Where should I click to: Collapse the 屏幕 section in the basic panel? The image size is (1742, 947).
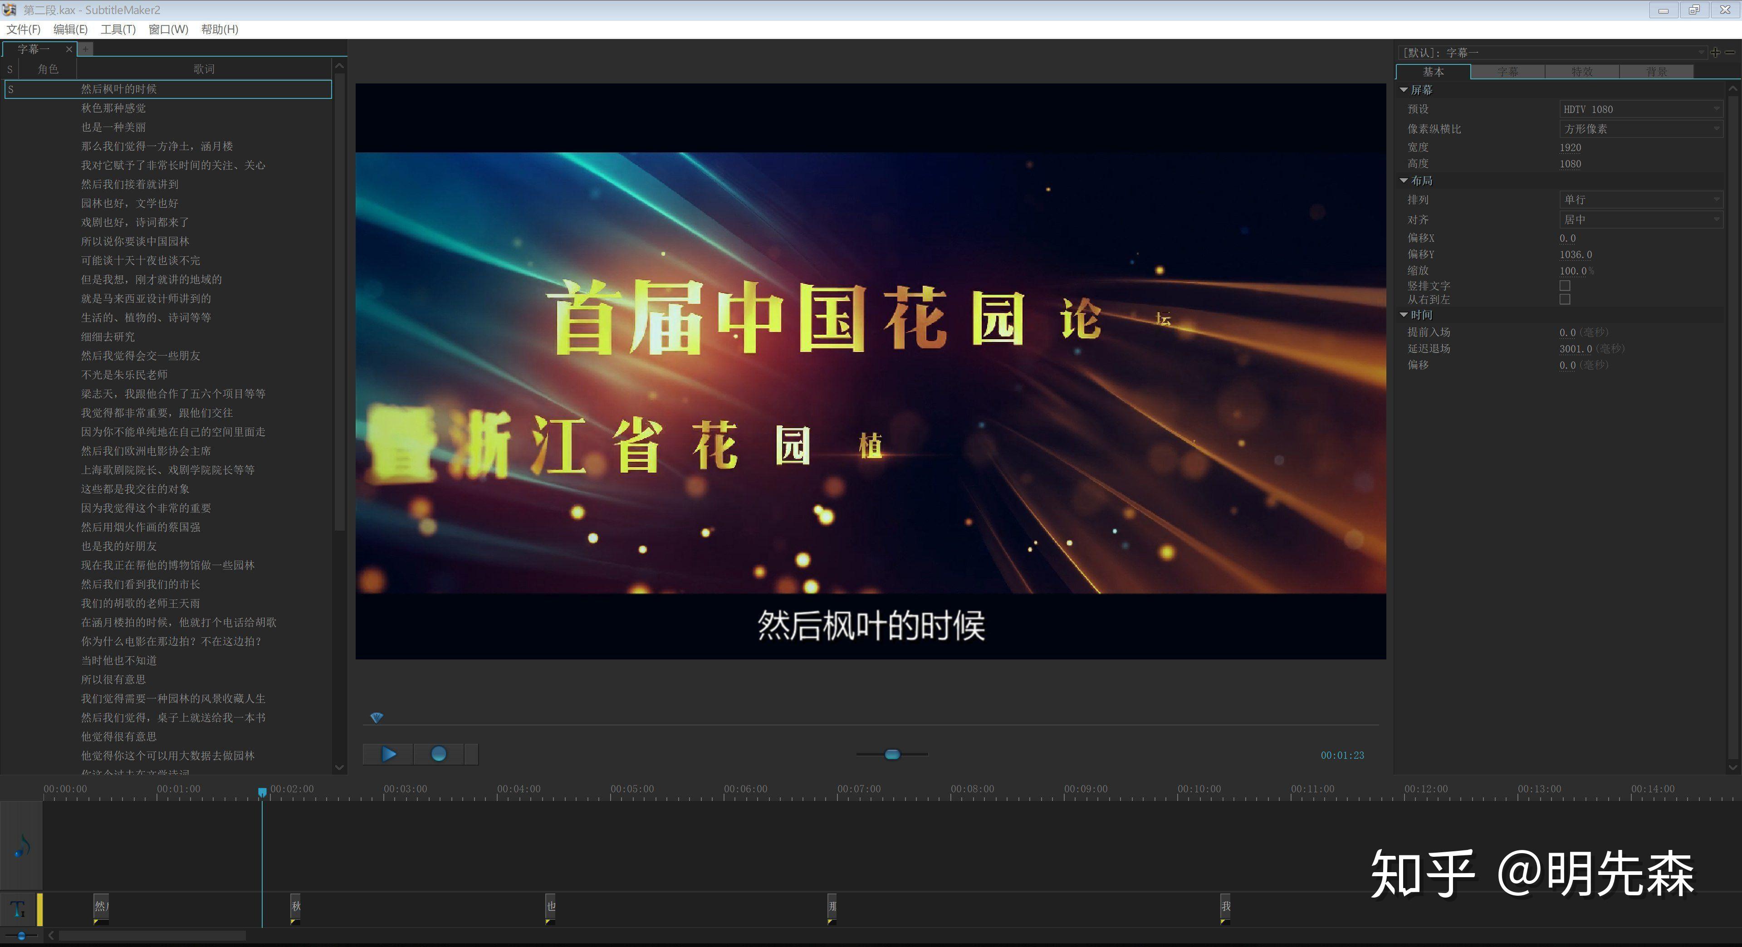[x=1404, y=89]
